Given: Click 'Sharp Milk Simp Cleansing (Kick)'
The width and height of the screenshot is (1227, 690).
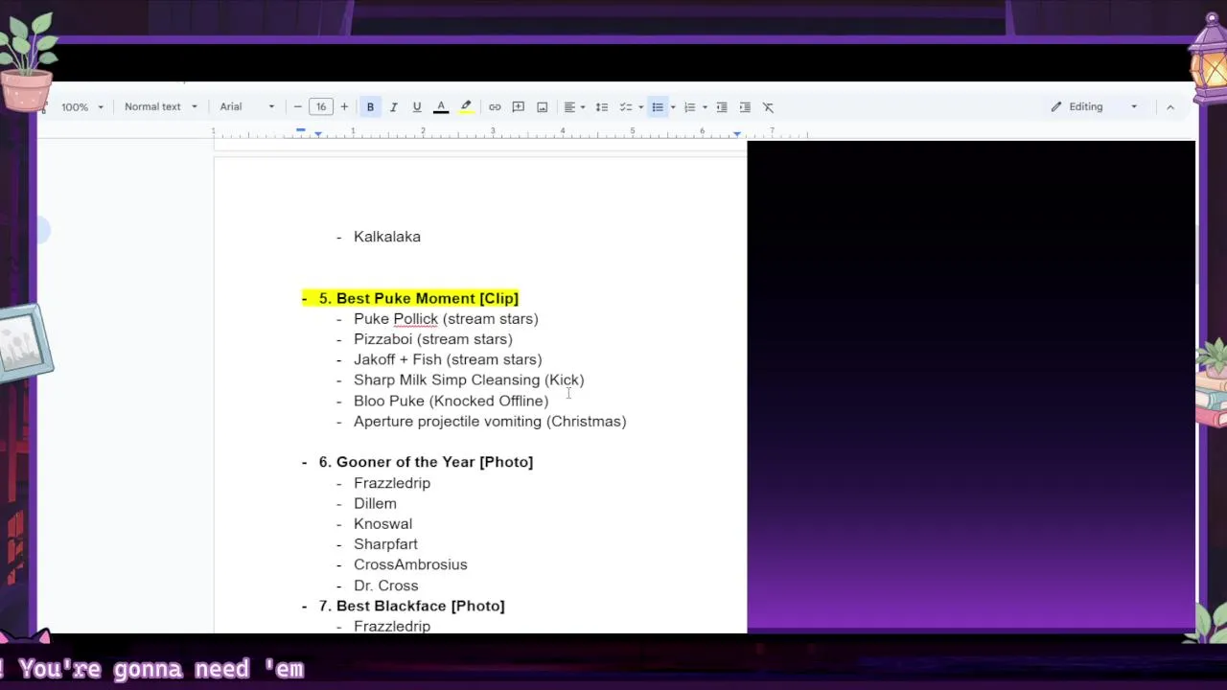Looking at the screenshot, I should (x=469, y=380).
